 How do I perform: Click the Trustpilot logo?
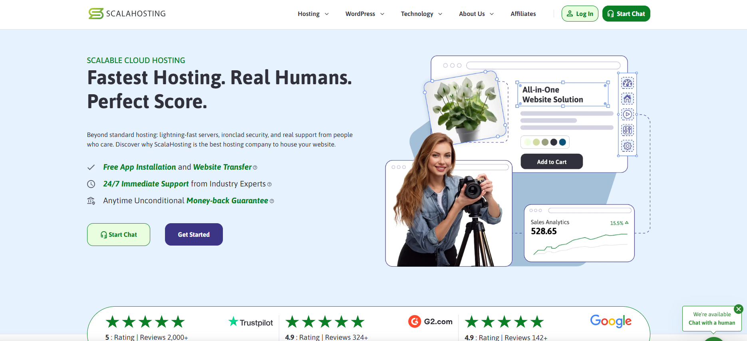250,322
